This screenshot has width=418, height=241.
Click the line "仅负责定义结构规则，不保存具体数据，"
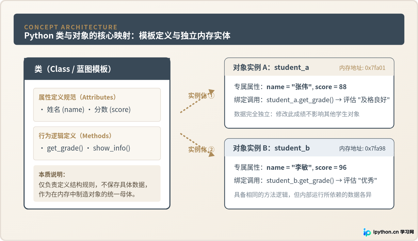(94, 185)
